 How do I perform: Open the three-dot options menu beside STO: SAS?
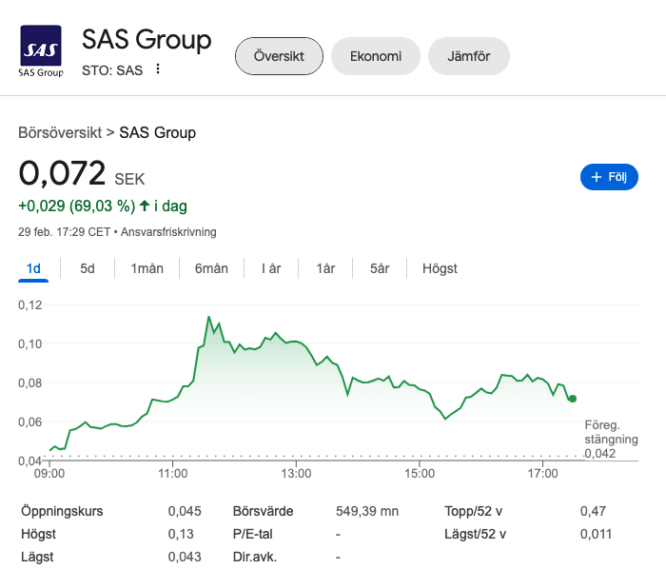click(x=158, y=69)
